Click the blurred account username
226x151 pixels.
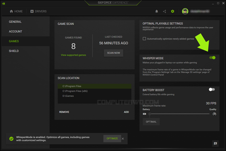(200, 11)
